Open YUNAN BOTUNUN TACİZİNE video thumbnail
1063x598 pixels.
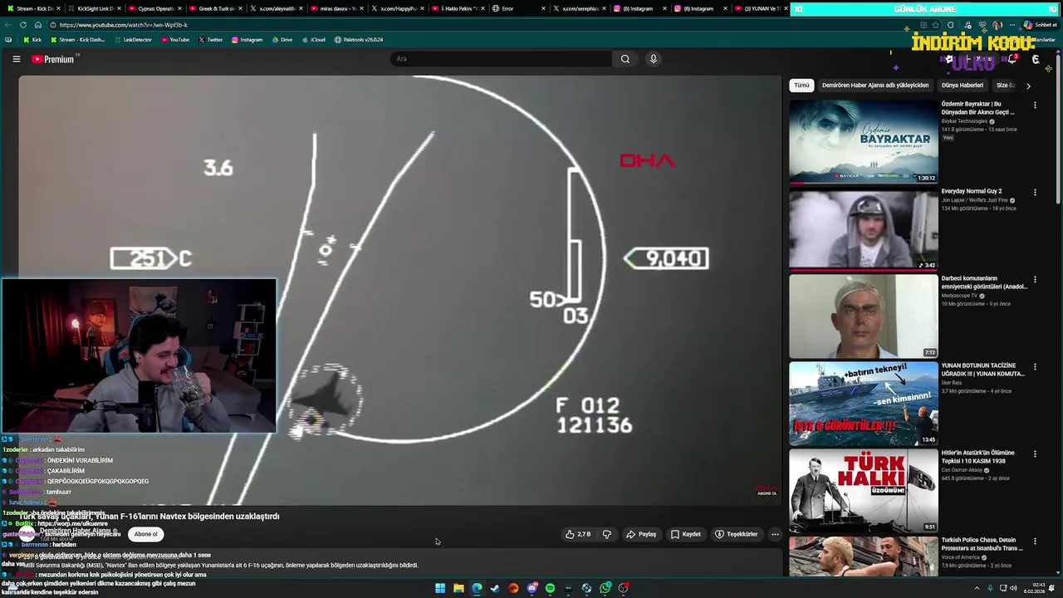[x=864, y=404]
